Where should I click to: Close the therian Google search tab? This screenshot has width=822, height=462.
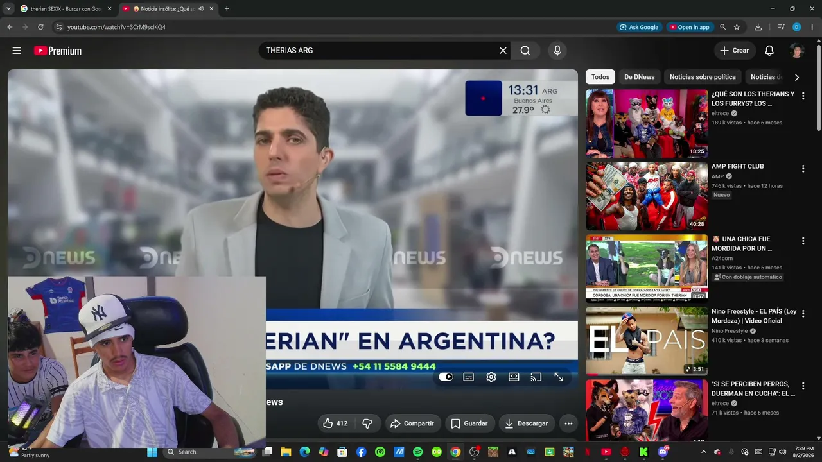click(109, 9)
